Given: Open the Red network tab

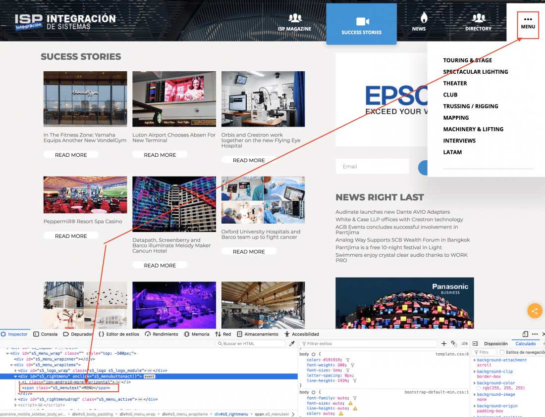Looking at the screenshot, I should [x=223, y=334].
